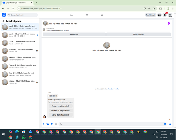Open Ariah's 2 Bed 1 Bath conversation
The height and width of the screenshot is (140, 176).
[20, 43]
